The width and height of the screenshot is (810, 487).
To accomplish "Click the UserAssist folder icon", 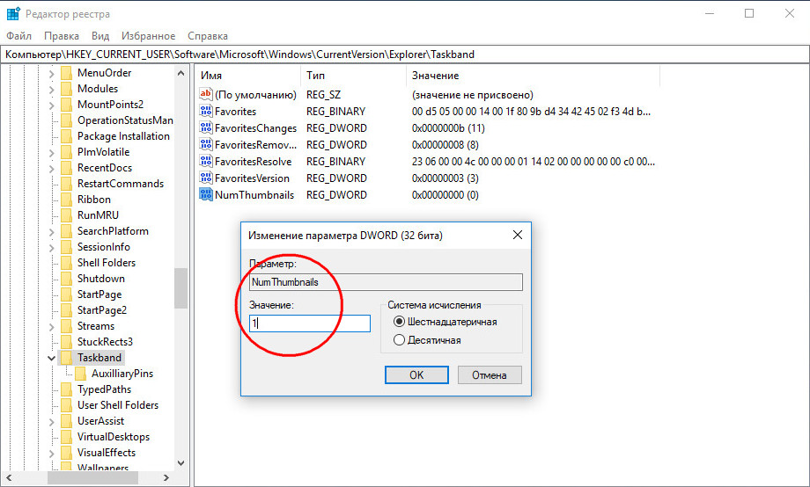I will pos(66,421).
